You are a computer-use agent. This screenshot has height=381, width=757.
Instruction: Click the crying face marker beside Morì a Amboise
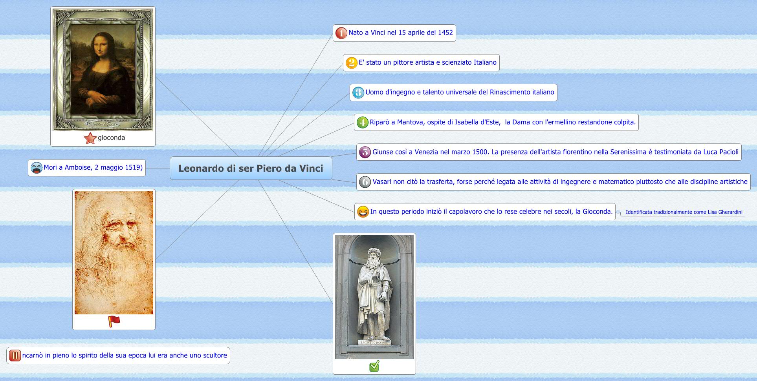pyautogui.click(x=37, y=168)
